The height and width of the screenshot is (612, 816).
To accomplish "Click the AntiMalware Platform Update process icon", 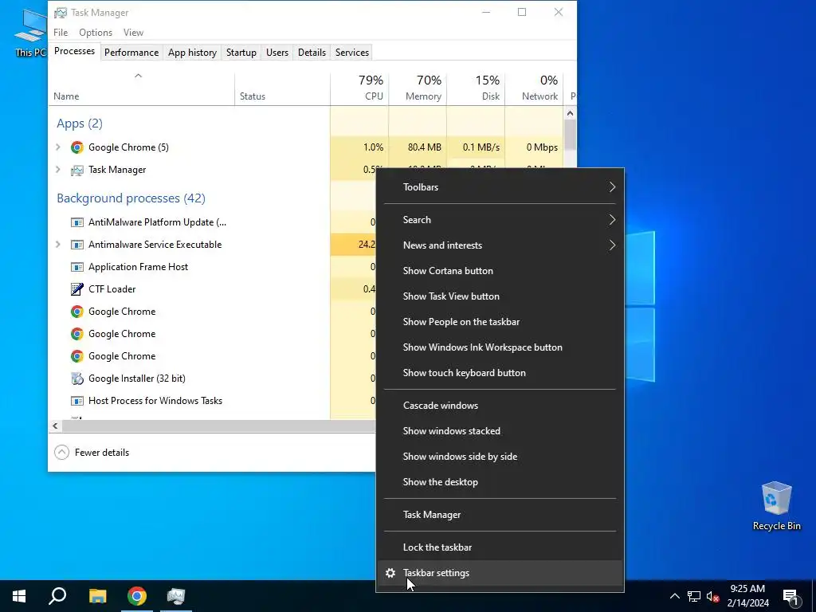I will click(77, 222).
